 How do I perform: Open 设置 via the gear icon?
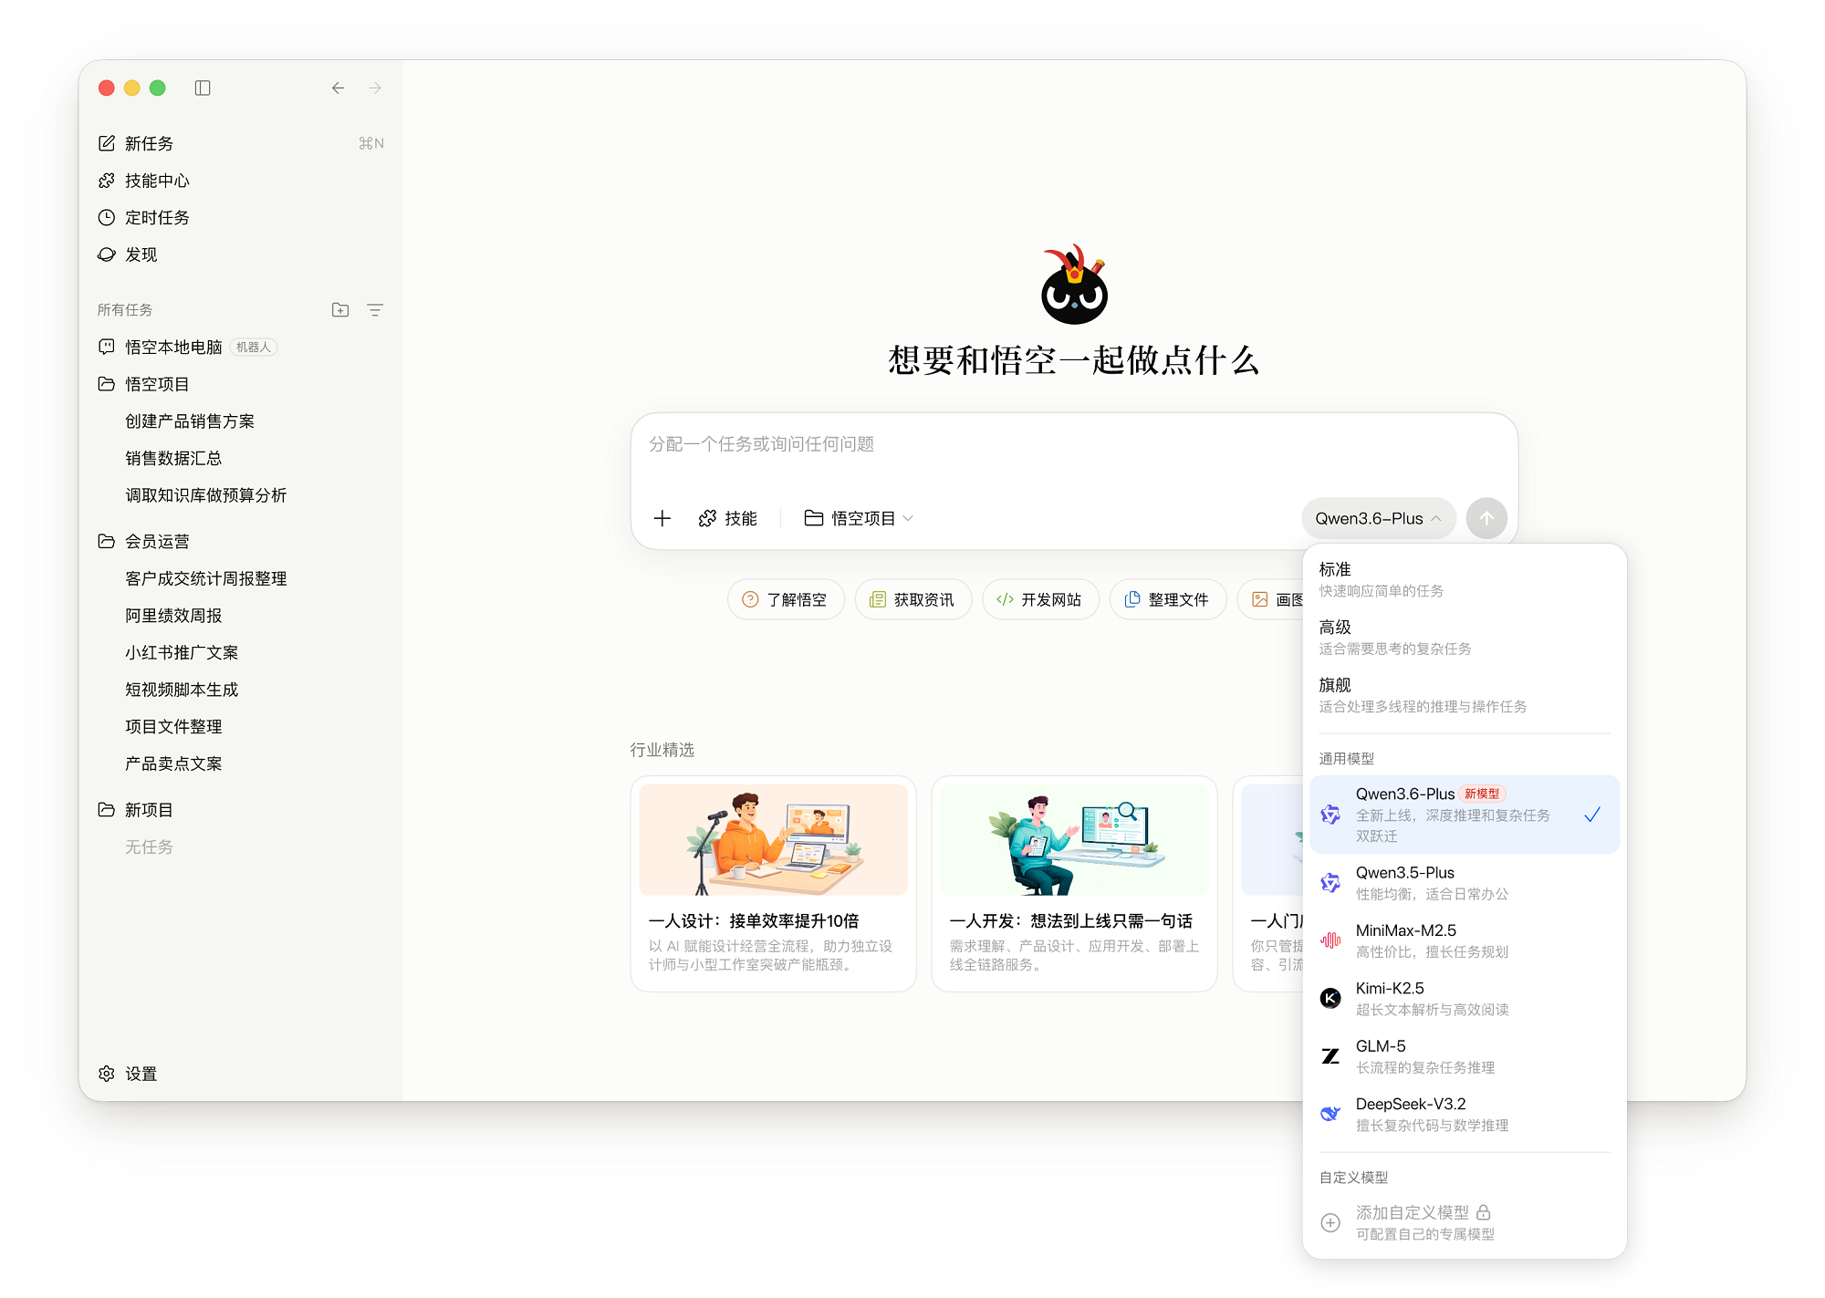(107, 1074)
